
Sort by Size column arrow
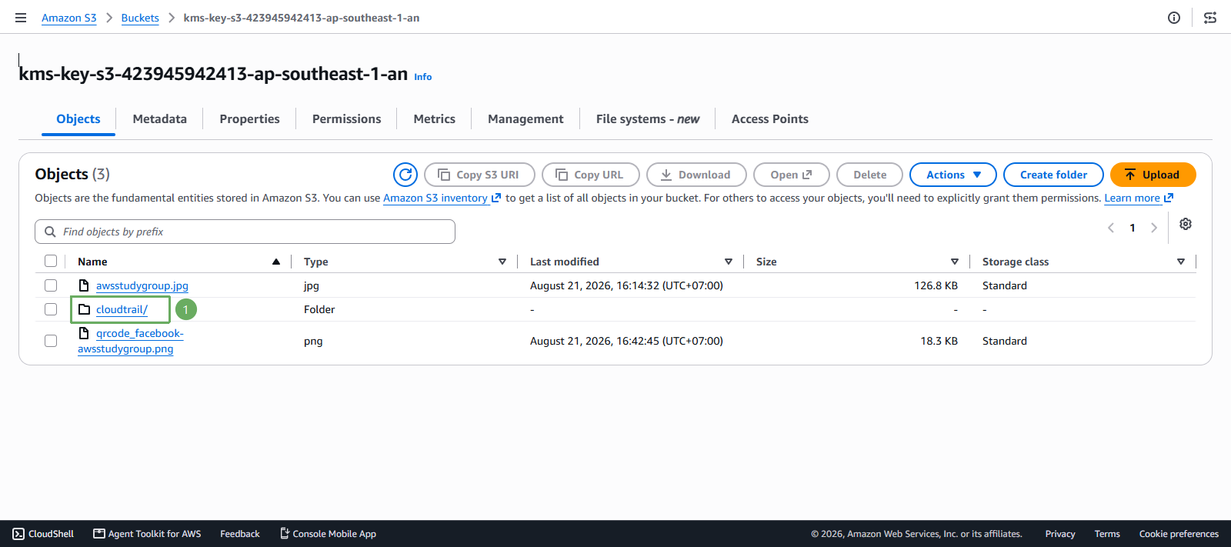coord(955,262)
